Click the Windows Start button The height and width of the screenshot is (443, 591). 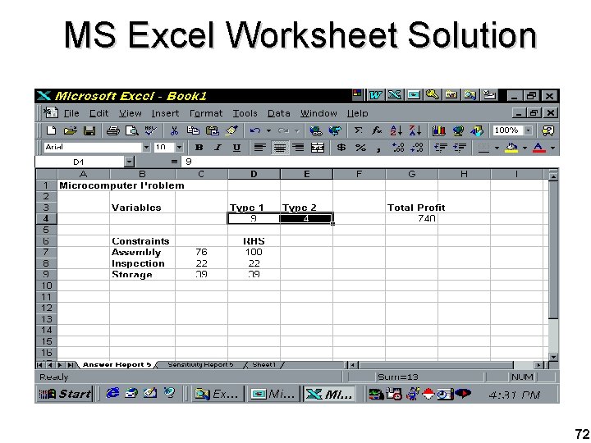click(x=65, y=394)
